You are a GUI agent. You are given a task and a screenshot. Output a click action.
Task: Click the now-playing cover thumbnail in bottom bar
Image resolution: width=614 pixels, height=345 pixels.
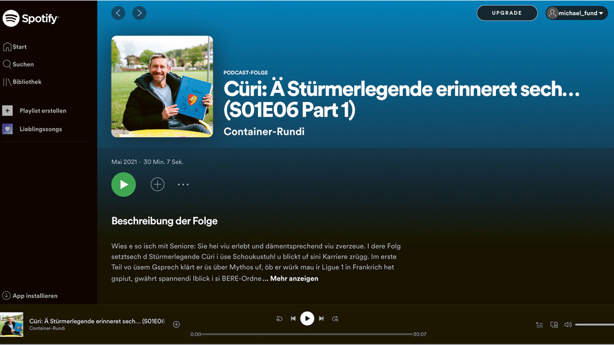12,324
